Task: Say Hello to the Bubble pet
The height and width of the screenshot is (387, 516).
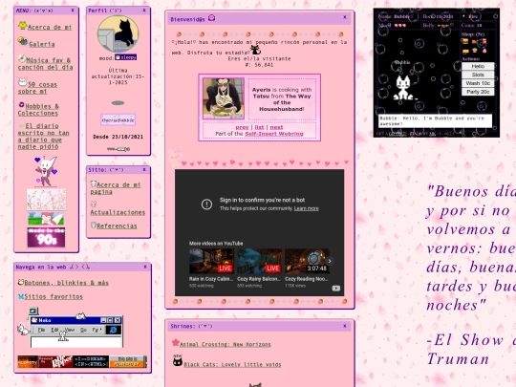Action: click(478, 66)
